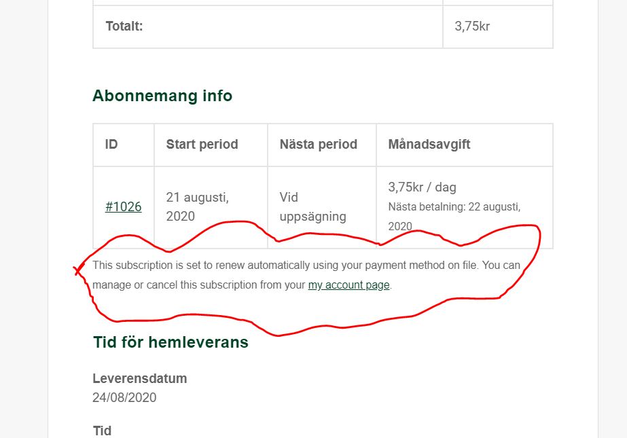The height and width of the screenshot is (438, 627).
Task: Click the Nästa period column header
Action: (319, 144)
